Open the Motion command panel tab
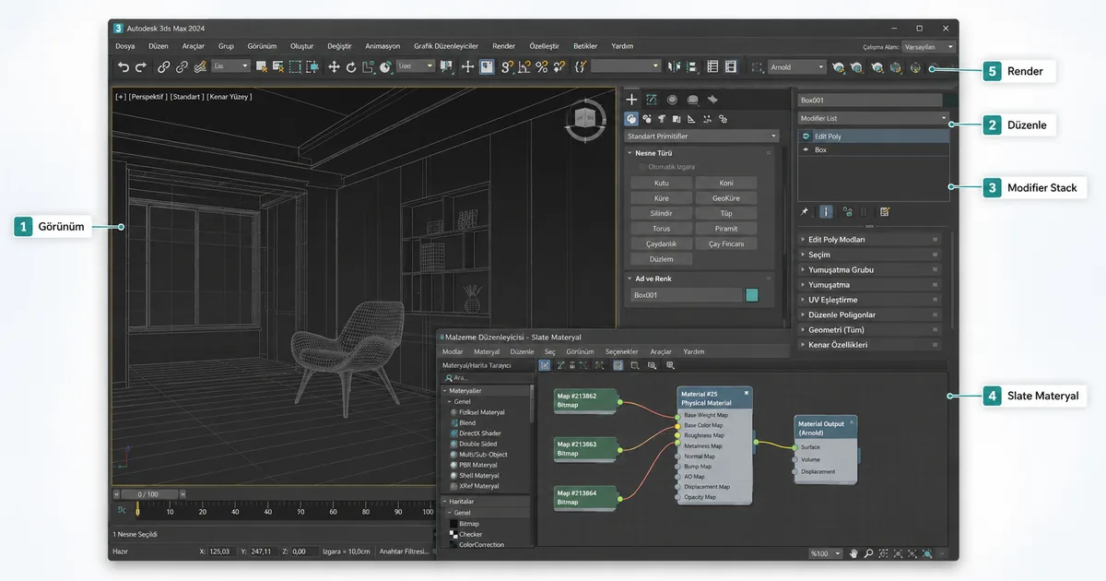The height and width of the screenshot is (581, 1106). pyautogui.click(x=692, y=100)
